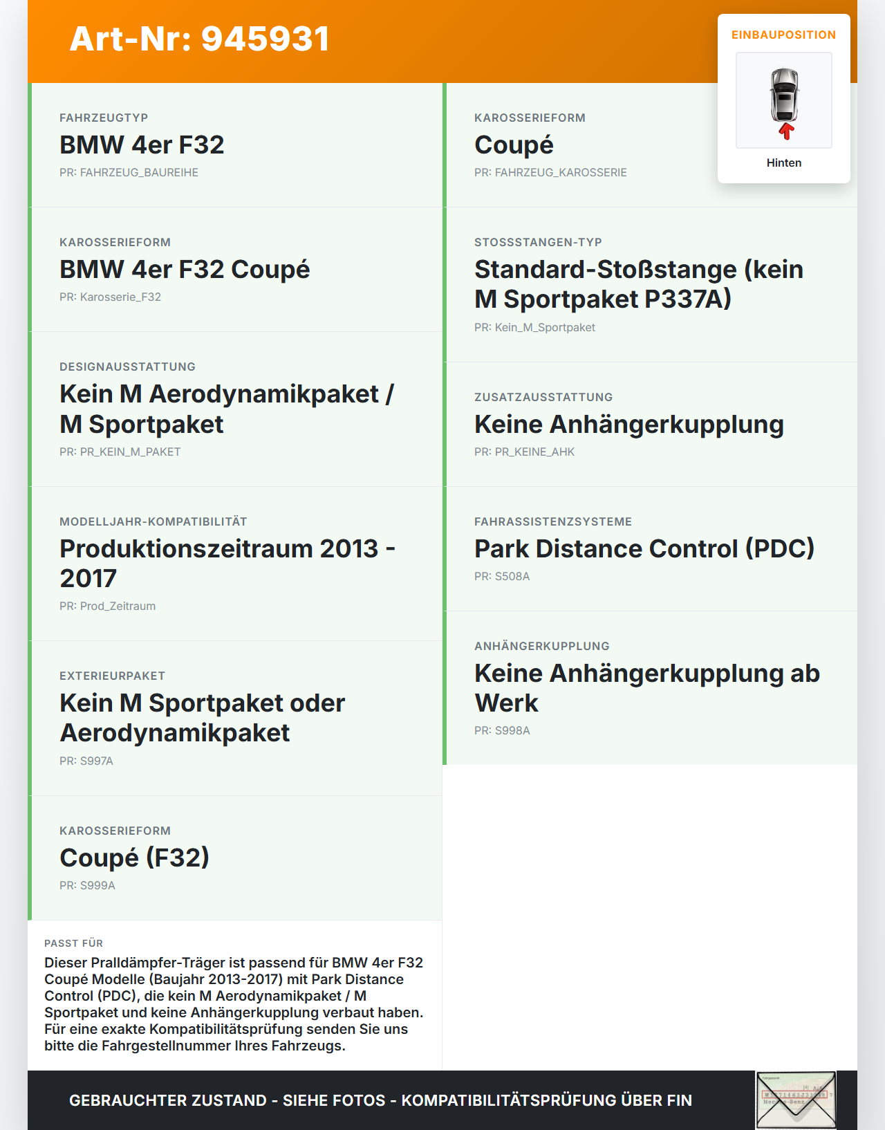Screen dimensions: 885x1130
Task: Select Produktionszeitraum 2013 - 2017 card
Action: tap(235, 564)
